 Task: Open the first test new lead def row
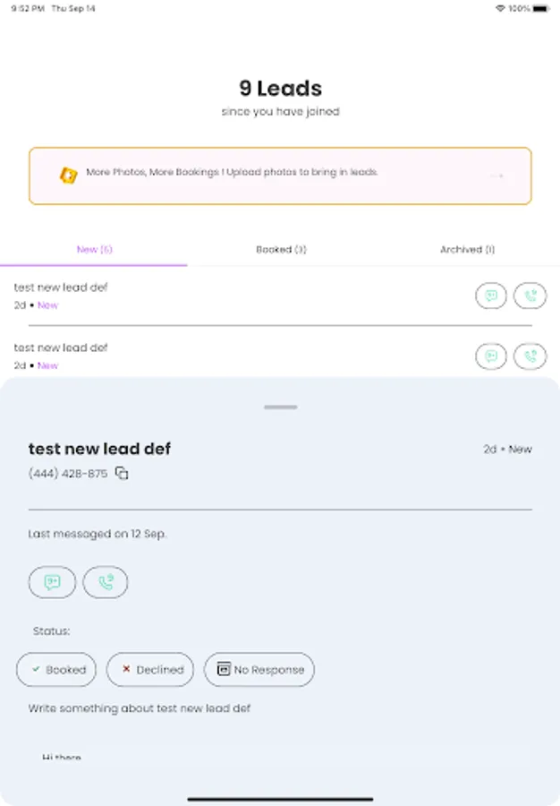point(179,296)
